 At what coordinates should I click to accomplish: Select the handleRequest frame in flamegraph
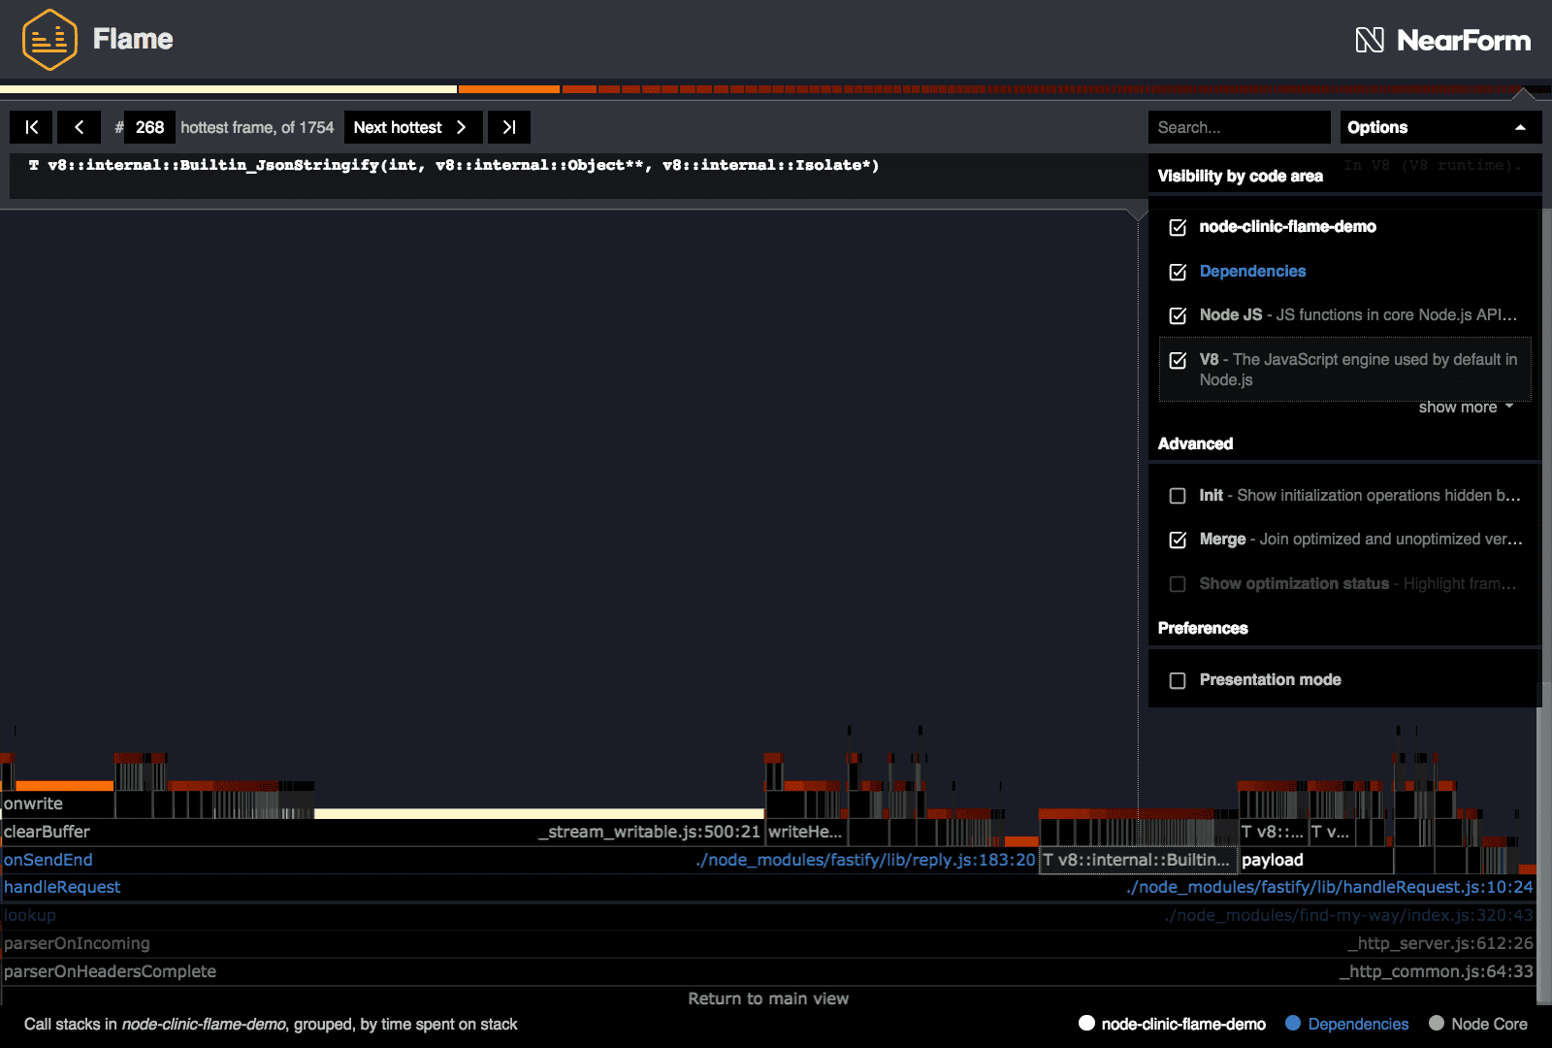point(62,887)
